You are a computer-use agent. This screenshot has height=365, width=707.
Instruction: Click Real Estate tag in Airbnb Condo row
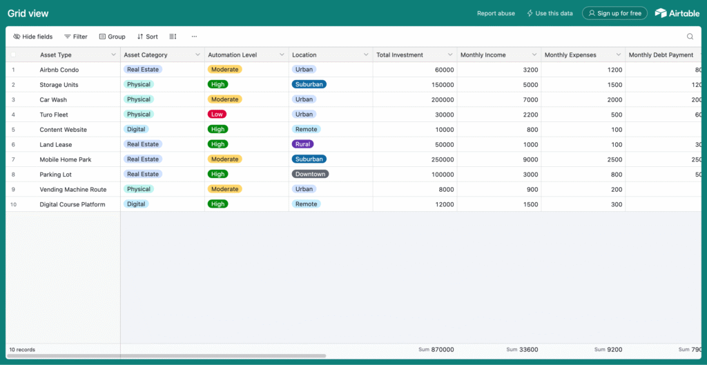coord(143,70)
